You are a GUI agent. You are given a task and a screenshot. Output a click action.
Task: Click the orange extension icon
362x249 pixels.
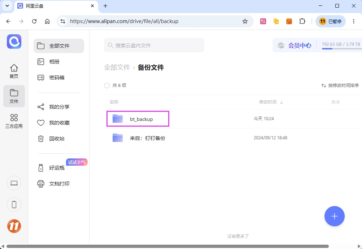pyautogui.click(x=289, y=21)
